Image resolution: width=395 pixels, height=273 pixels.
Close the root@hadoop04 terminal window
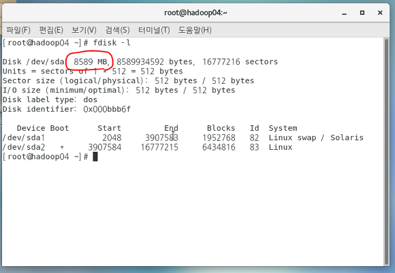coord(380,12)
